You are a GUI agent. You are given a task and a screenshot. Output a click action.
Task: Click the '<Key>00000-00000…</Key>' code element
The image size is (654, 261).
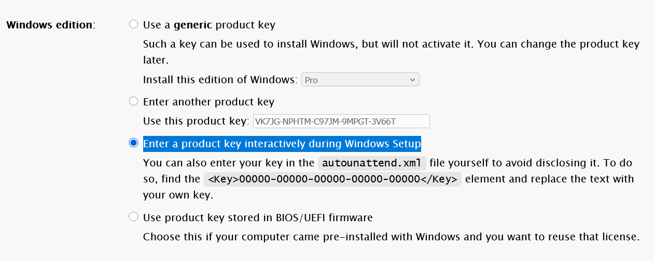[332, 179]
